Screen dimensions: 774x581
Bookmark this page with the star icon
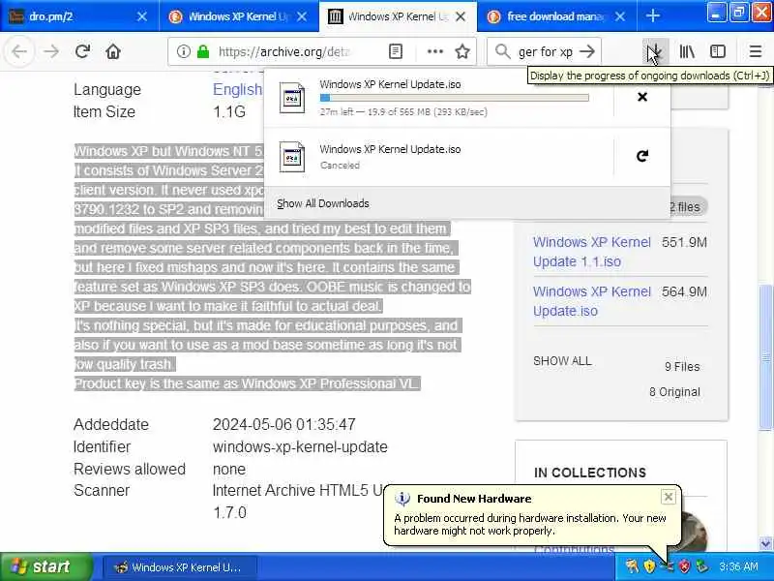pos(462,51)
